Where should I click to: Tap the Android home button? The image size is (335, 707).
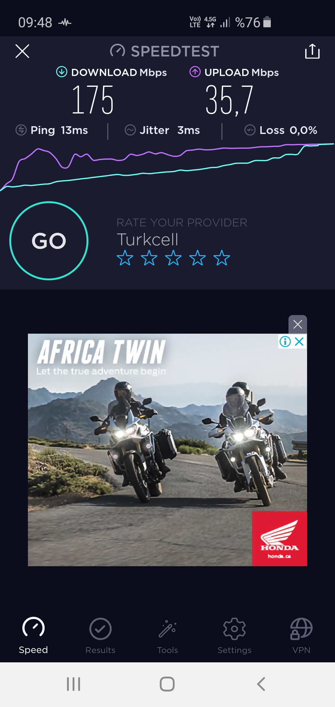[x=167, y=684]
